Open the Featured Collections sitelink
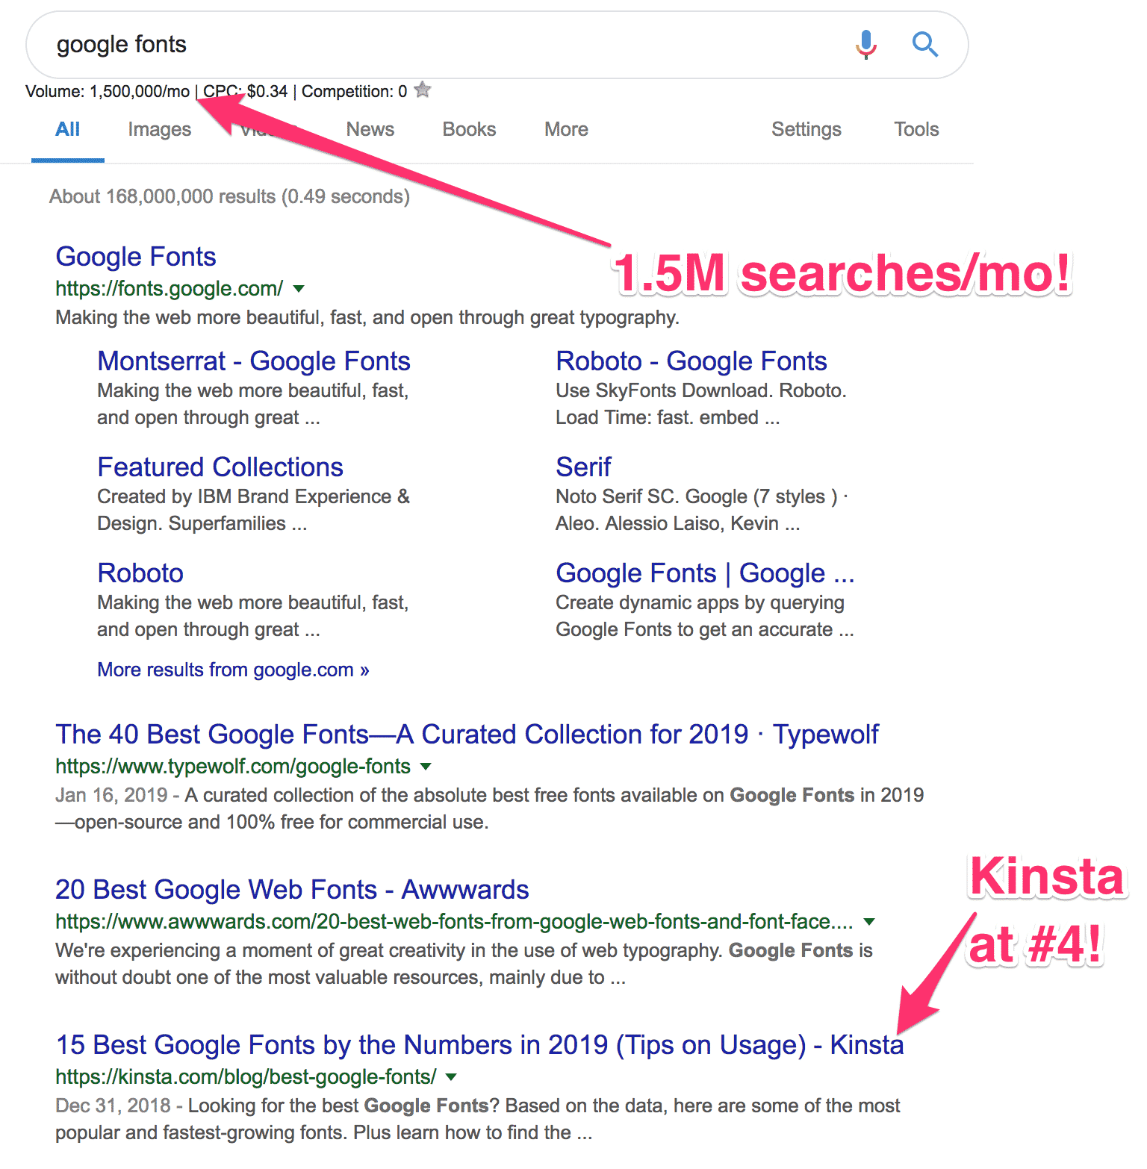Screen dimensions: 1147x1169 click(220, 467)
